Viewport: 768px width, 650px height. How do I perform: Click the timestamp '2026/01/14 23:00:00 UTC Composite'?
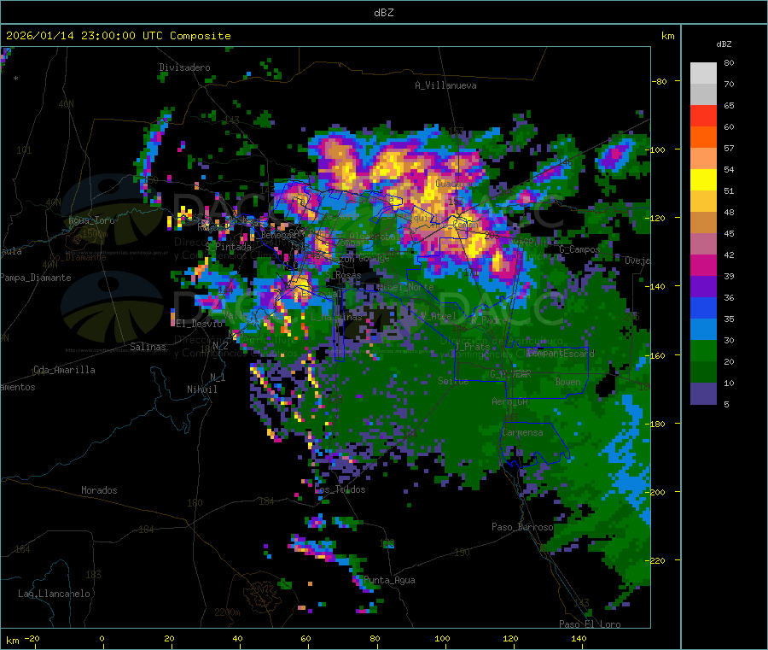click(118, 36)
